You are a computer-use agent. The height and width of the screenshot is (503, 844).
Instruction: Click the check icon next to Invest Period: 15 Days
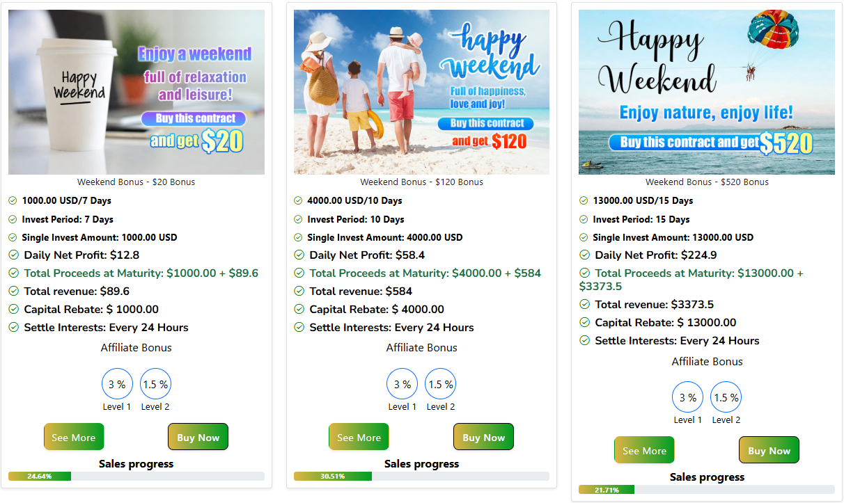point(584,219)
